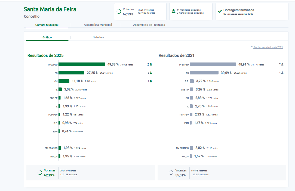Click PPD/PSD 2025 elected members person icon
This screenshot has width=295, height=191.
tap(151, 64)
